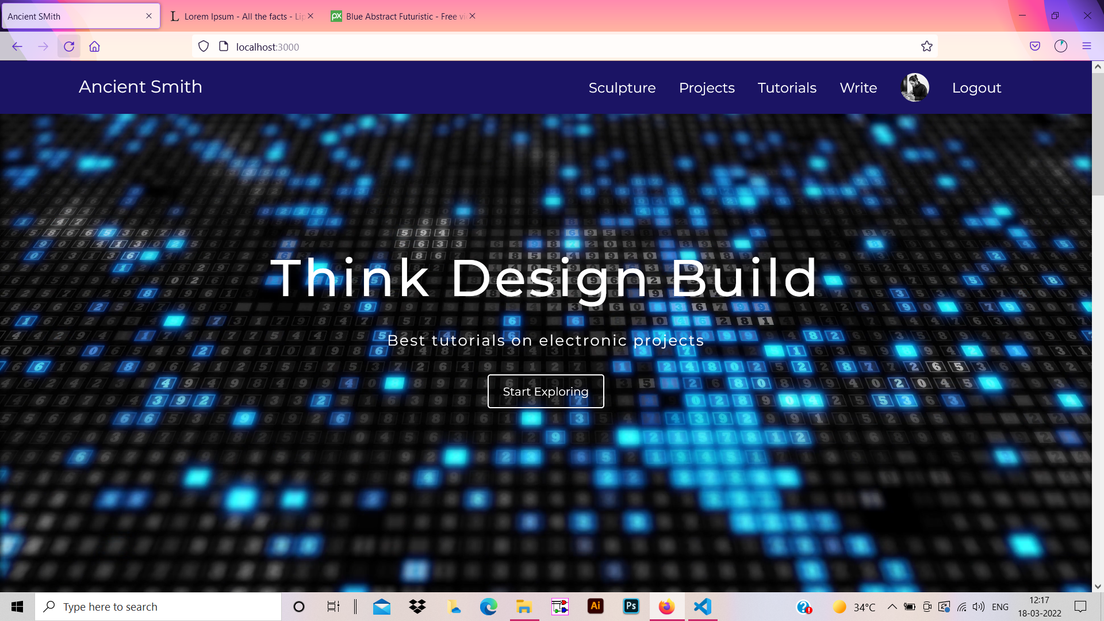Screen dimensions: 1104x621
Task: Open Visual Studio Code from the taskbar
Action: pyautogui.click(x=703, y=607)
